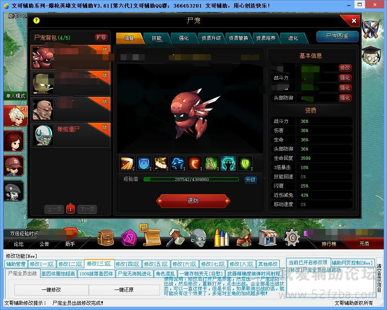The height and width of the screenshot is (310, 387).
Task: Open the 排行榜 leaderboard
Action: point(329,244)
